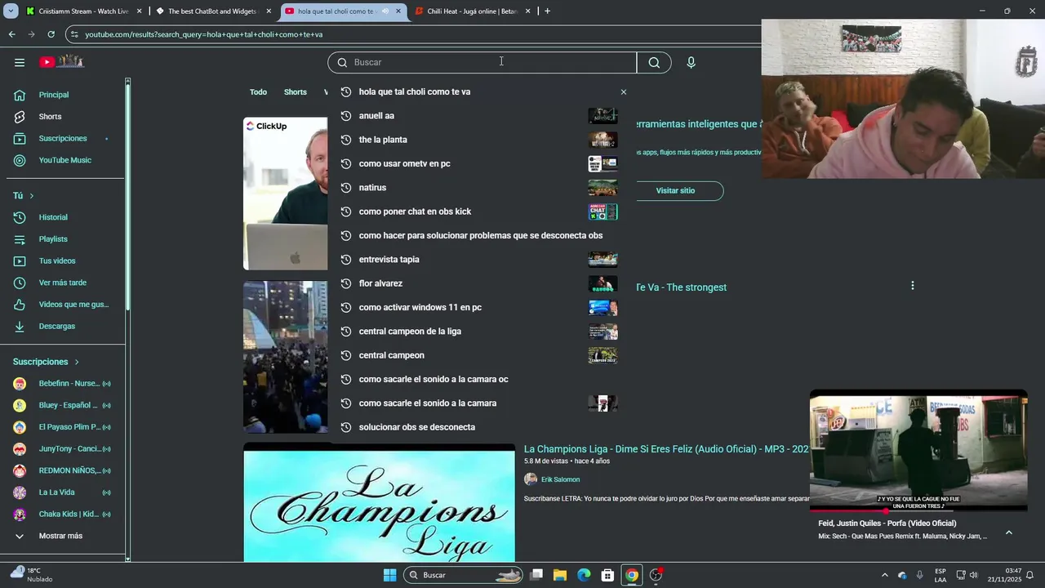The image size is (1045, 588).
Task: Open the YouTube hamburger guide menu
Action: click(20, 62)
